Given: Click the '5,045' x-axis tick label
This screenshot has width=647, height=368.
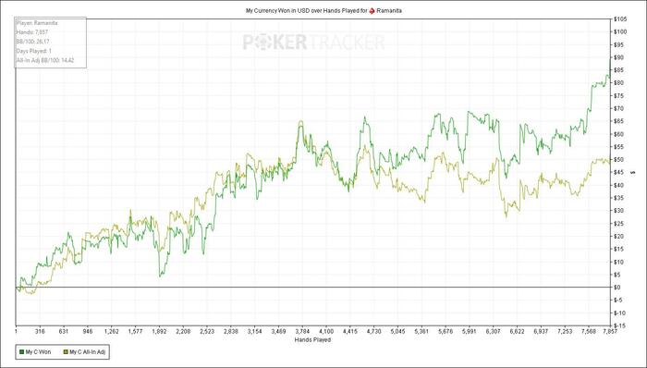Looking at the screenshot, I should click(397, 331).
